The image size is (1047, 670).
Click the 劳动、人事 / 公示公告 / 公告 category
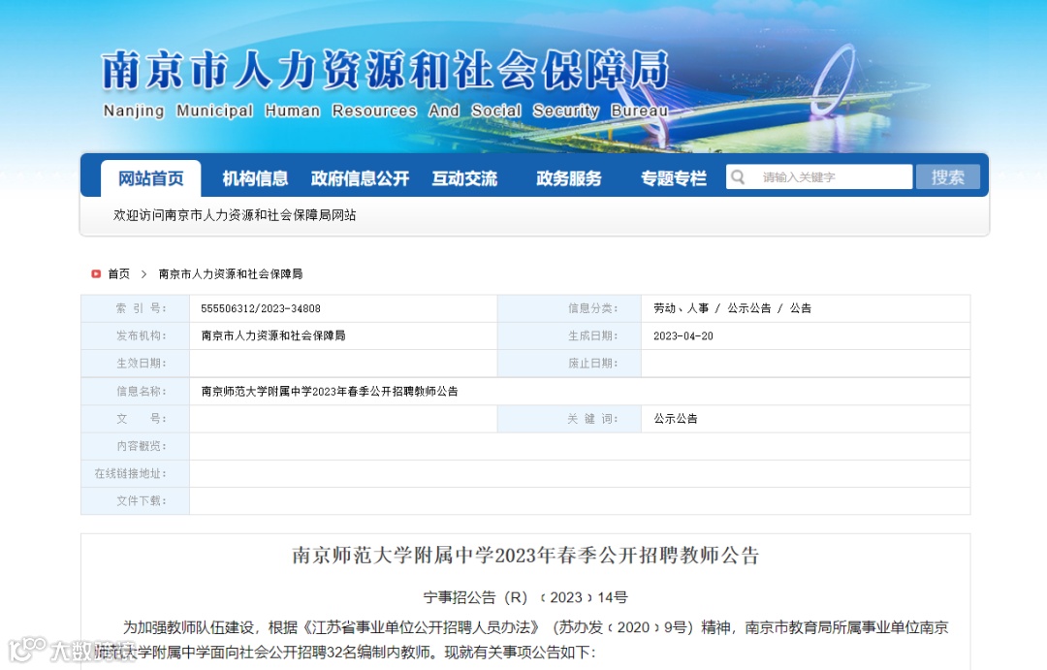(733, 308)
